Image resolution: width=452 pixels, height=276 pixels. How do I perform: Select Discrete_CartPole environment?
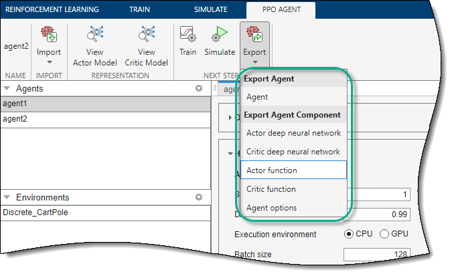[x=36, y=213]
